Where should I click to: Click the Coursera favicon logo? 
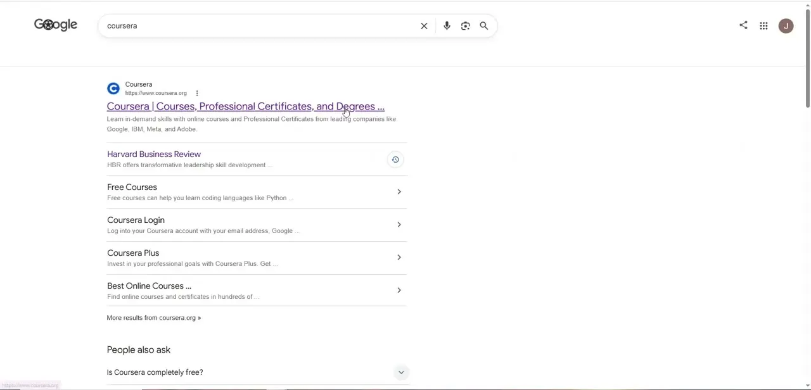click(x=113, y=89)
